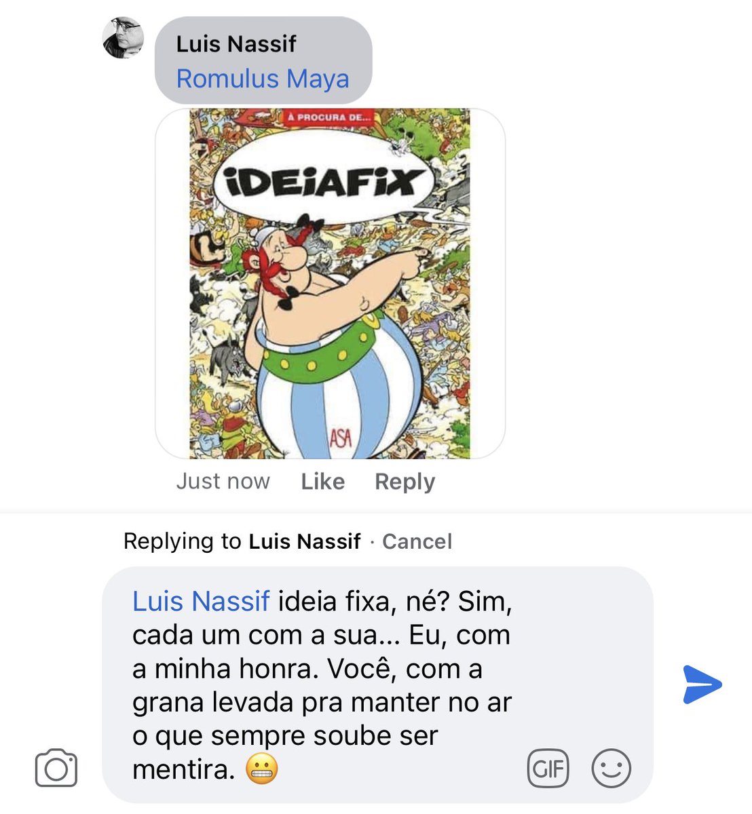
Task: Open Luis Nassif's profile picture
Action: click(123, 38)
